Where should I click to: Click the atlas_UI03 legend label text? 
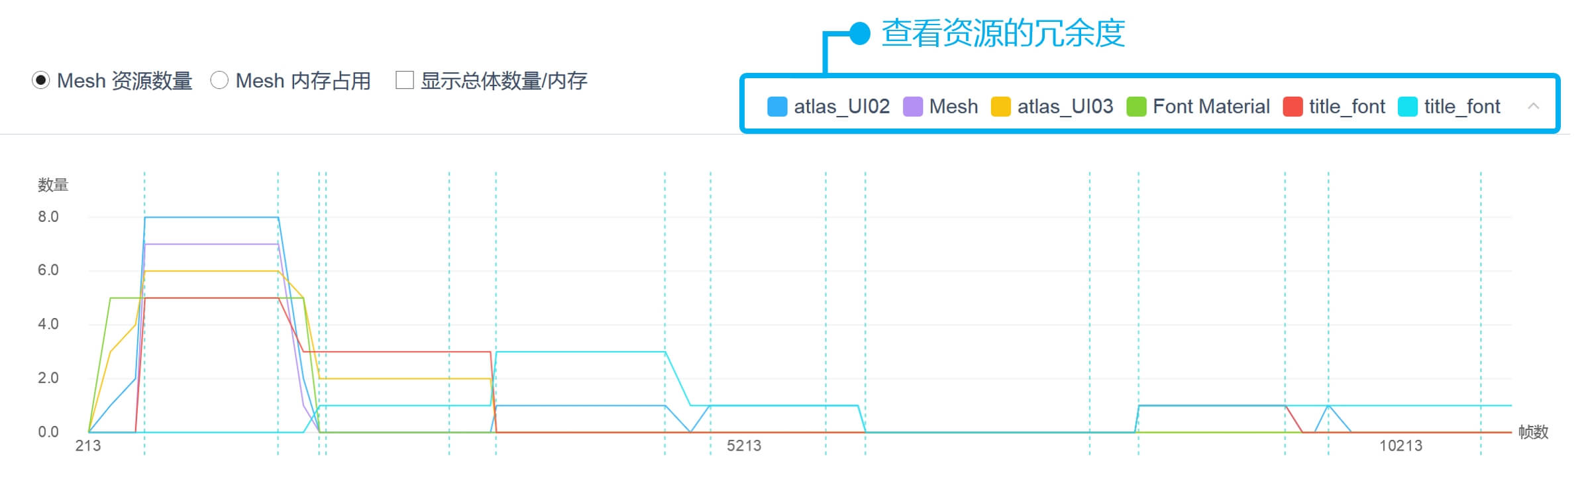tap(1065, 107)
